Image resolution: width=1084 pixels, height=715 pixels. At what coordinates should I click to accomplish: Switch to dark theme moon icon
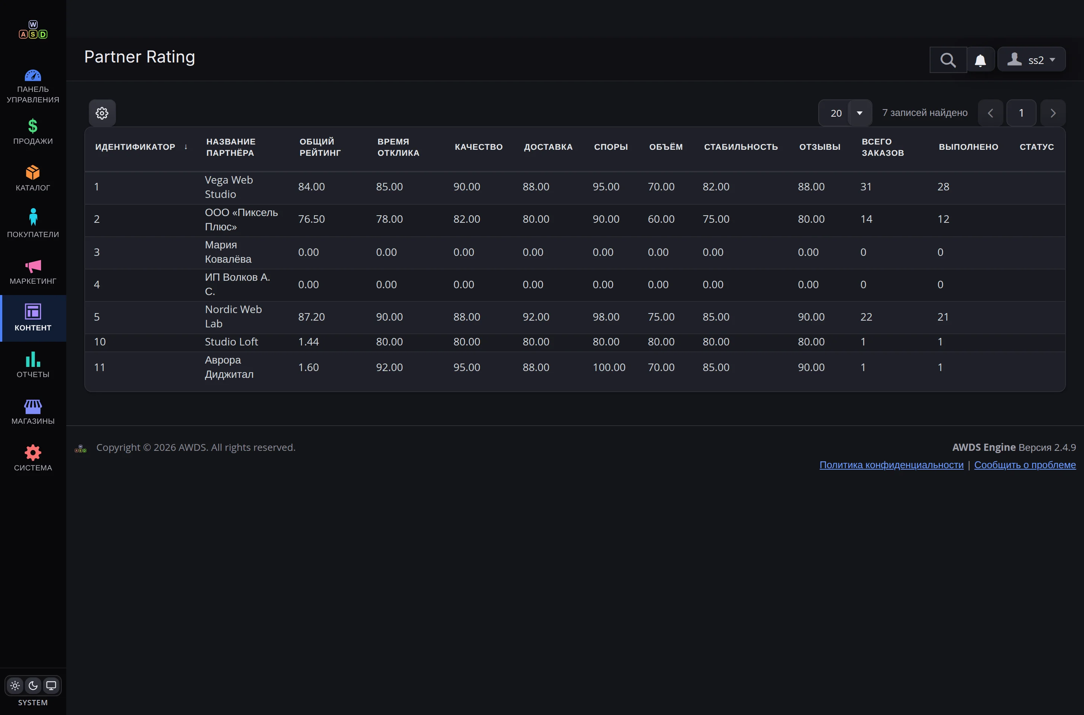pos(33,685)
